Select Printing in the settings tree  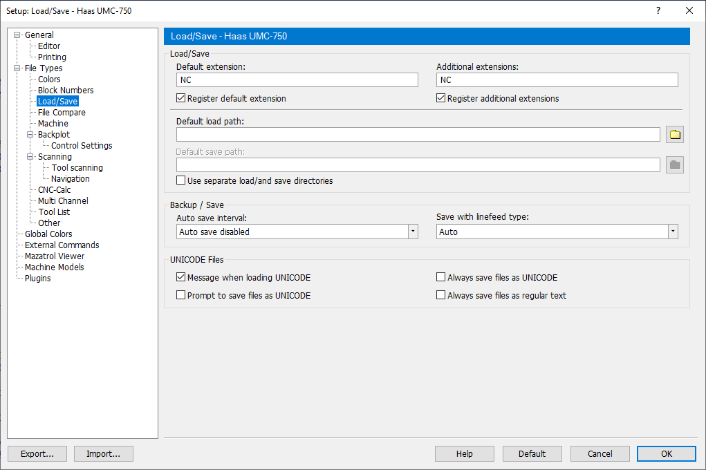[x=53, y=57]
